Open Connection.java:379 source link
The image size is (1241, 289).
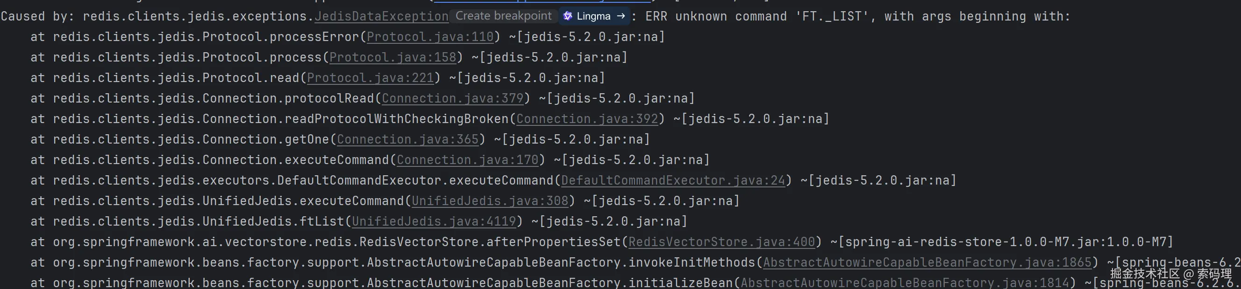453,98
